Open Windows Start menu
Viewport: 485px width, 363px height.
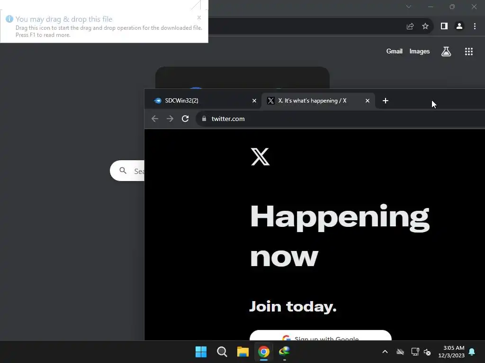201,352
